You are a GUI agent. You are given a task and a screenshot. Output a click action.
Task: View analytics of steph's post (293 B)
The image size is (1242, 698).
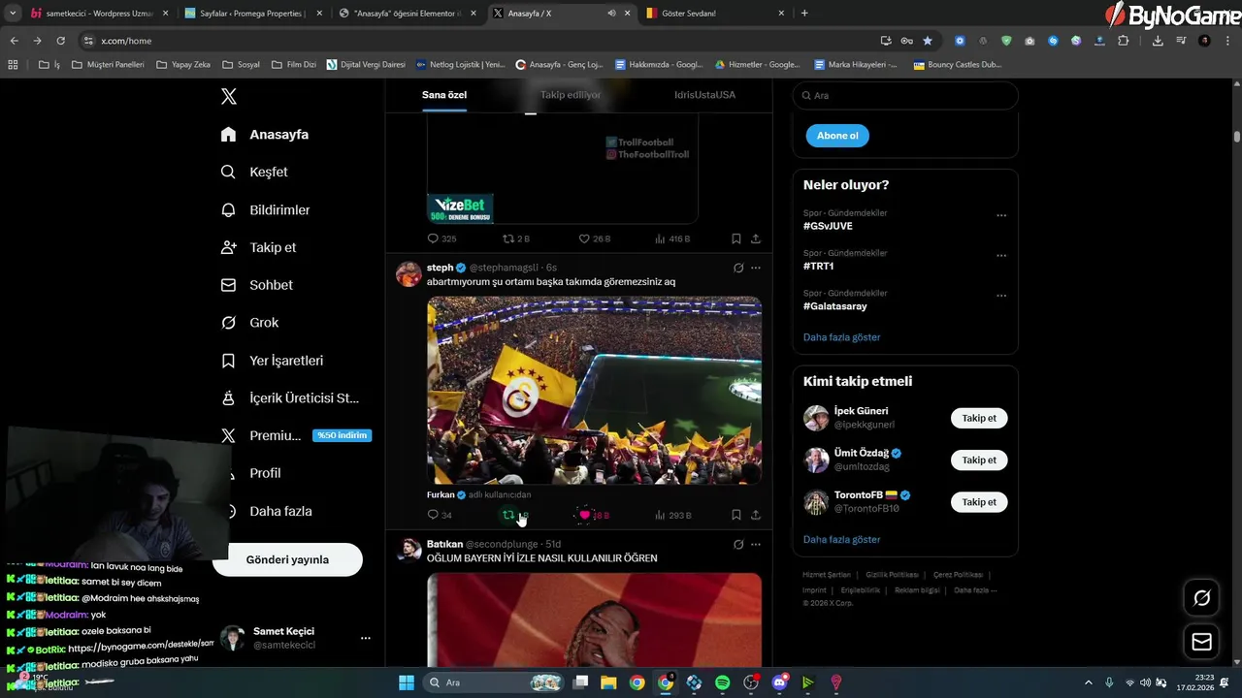point(672,515)
